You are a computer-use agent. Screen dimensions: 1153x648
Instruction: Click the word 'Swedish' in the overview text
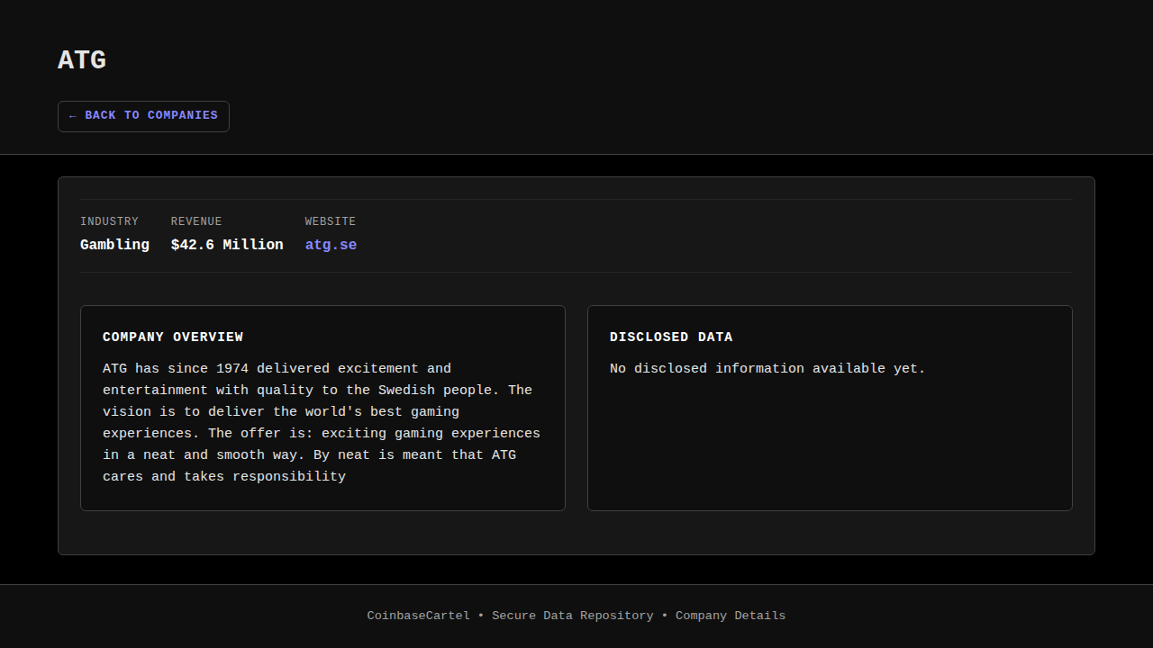(406, 390)
